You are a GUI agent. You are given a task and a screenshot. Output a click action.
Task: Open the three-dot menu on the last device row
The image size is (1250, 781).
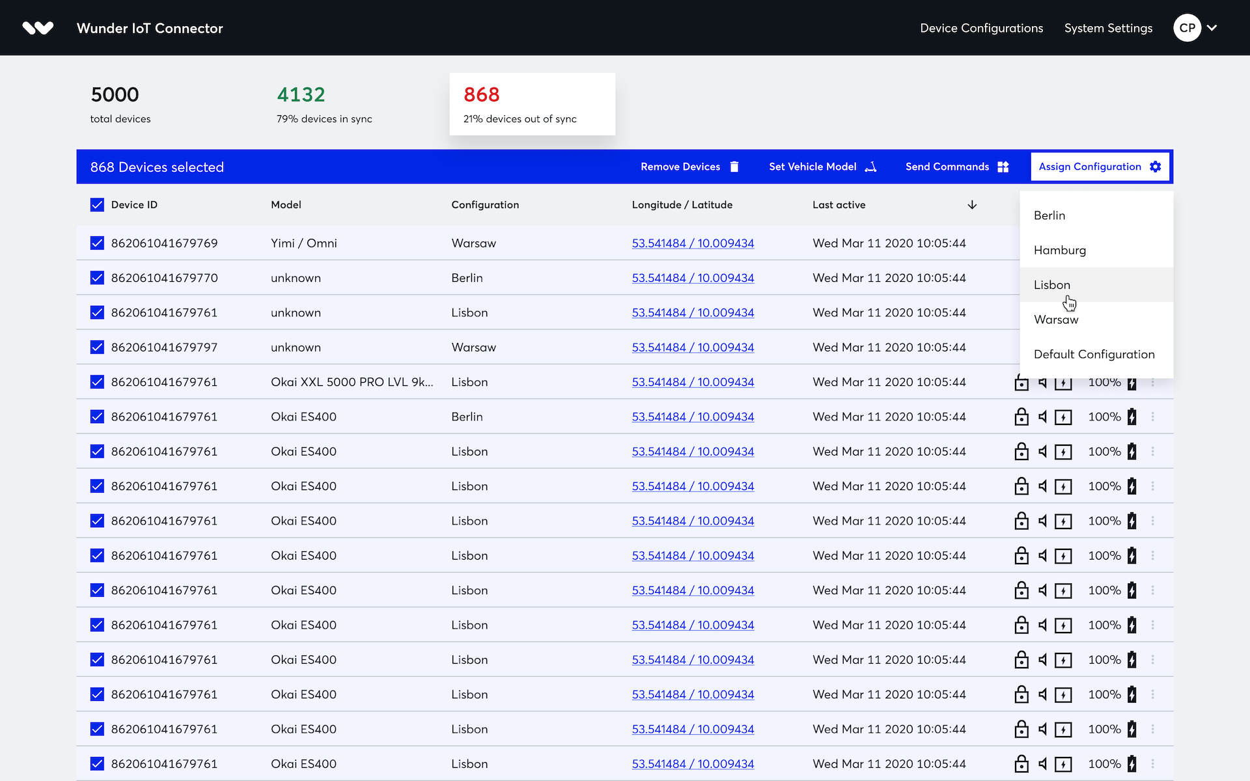1153,764
